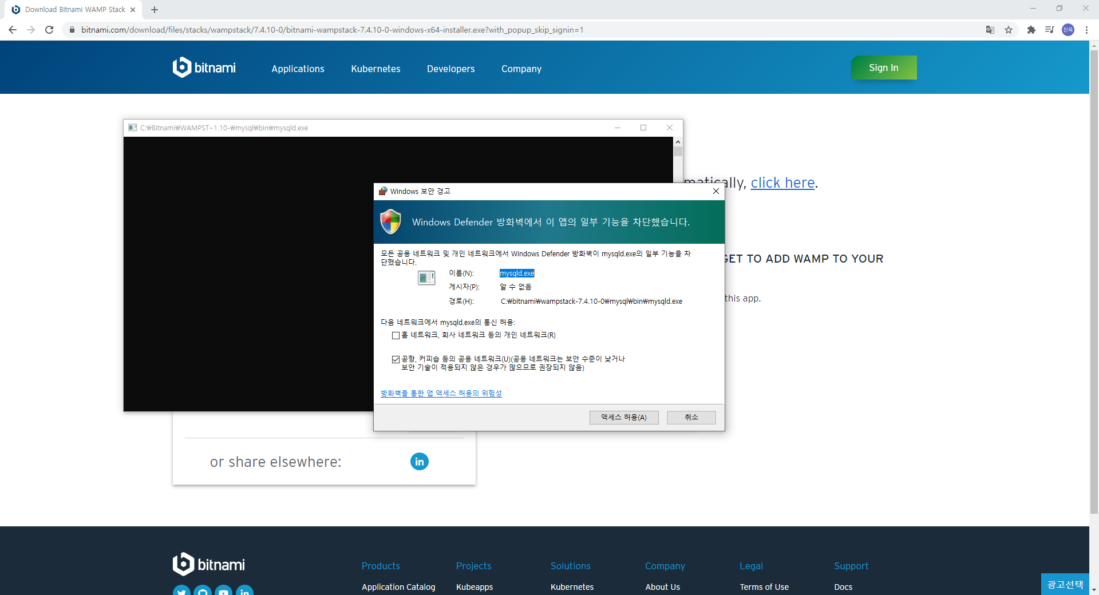1099x595 pixels.
Task: Follow the 'click here' download link
Action: (782, 183)
